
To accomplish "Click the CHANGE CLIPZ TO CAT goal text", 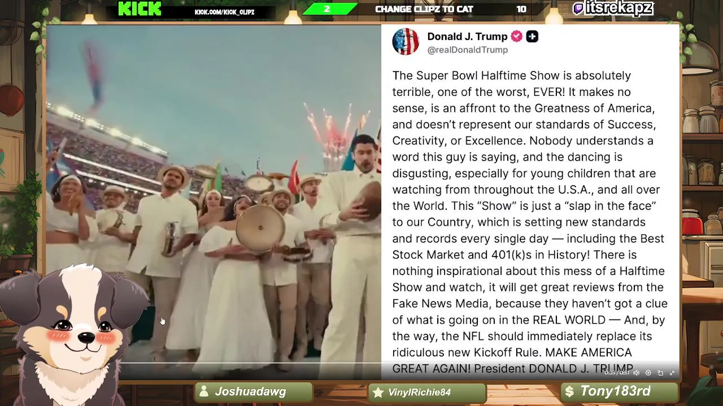I will coord(424,9).
